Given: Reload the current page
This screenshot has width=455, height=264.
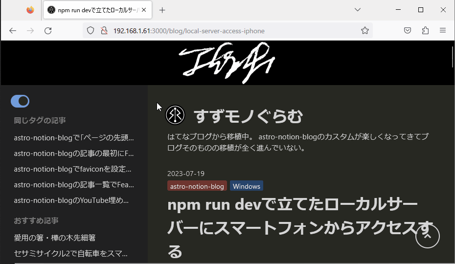Looking at the screenshot, I should pos(48,31).
